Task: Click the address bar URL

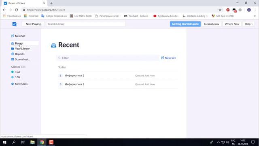Action: click(46, 10)
